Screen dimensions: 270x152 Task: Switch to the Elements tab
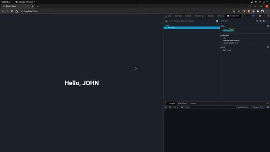(178, 16)
